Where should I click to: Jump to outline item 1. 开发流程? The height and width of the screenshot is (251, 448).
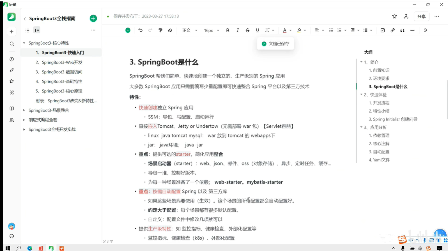(x=379, y=103)
